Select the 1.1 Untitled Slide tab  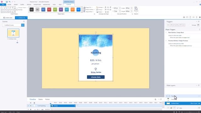click(x=21, y=18)
